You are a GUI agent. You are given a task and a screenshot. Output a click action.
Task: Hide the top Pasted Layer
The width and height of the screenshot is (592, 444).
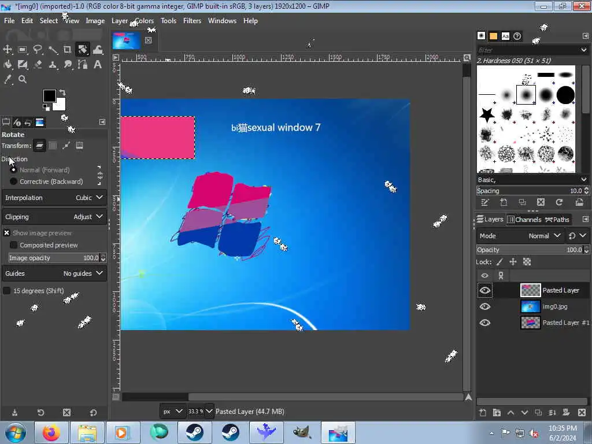pos(485,290)
